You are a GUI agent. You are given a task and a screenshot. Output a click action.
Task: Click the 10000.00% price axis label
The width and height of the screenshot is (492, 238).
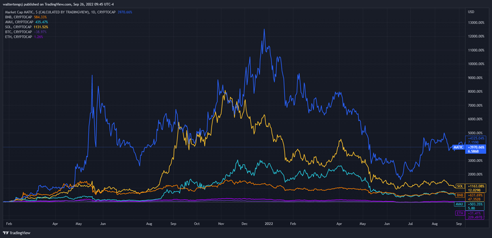[x=477, y=64]
